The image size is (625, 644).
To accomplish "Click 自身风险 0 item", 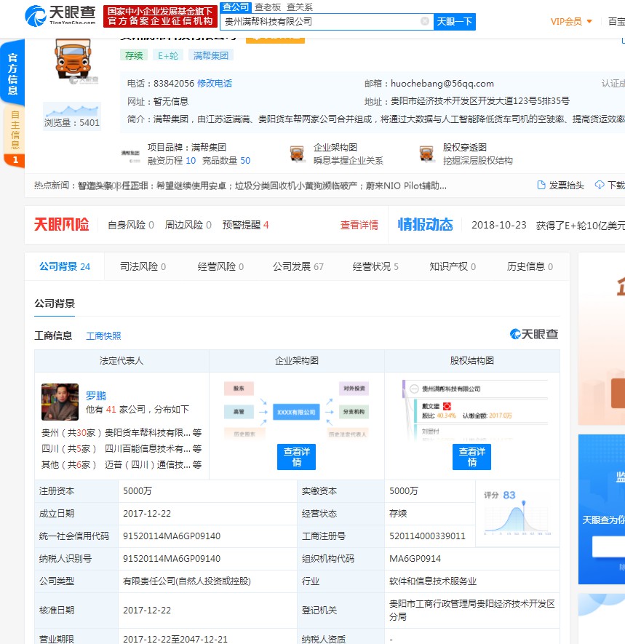I will tap(130, 225).
